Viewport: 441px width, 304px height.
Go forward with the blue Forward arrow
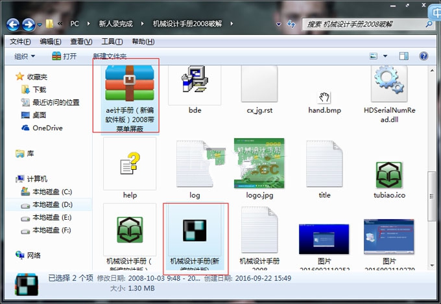29,25
